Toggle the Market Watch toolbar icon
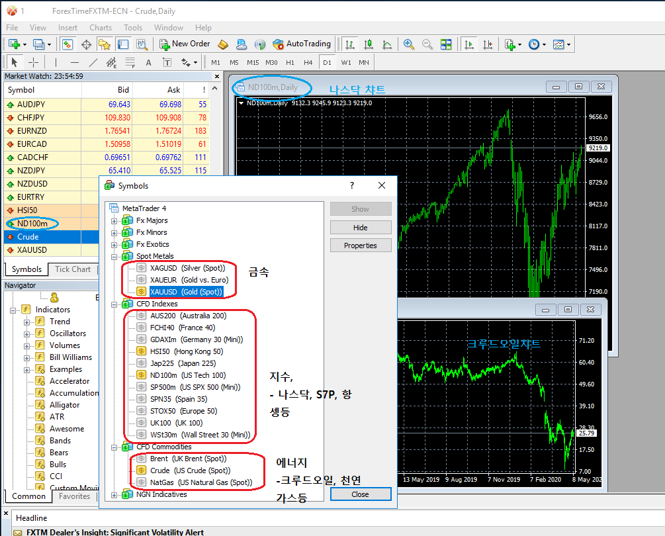Viewport: 665px width, 536px height. click(67, 44)
